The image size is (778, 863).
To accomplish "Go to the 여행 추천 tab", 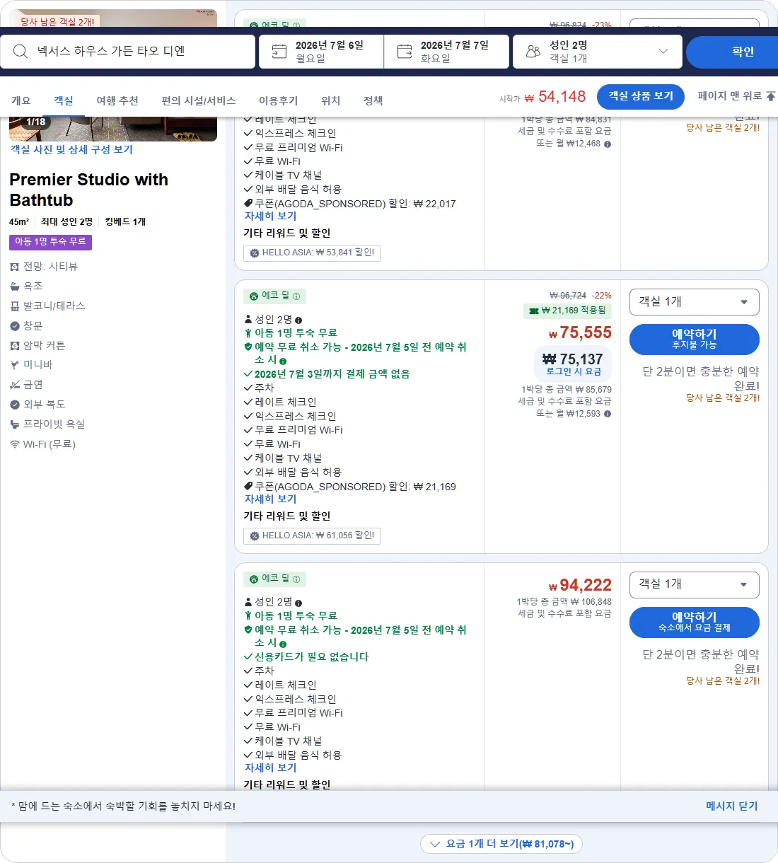I will click(x=117, y=100).
